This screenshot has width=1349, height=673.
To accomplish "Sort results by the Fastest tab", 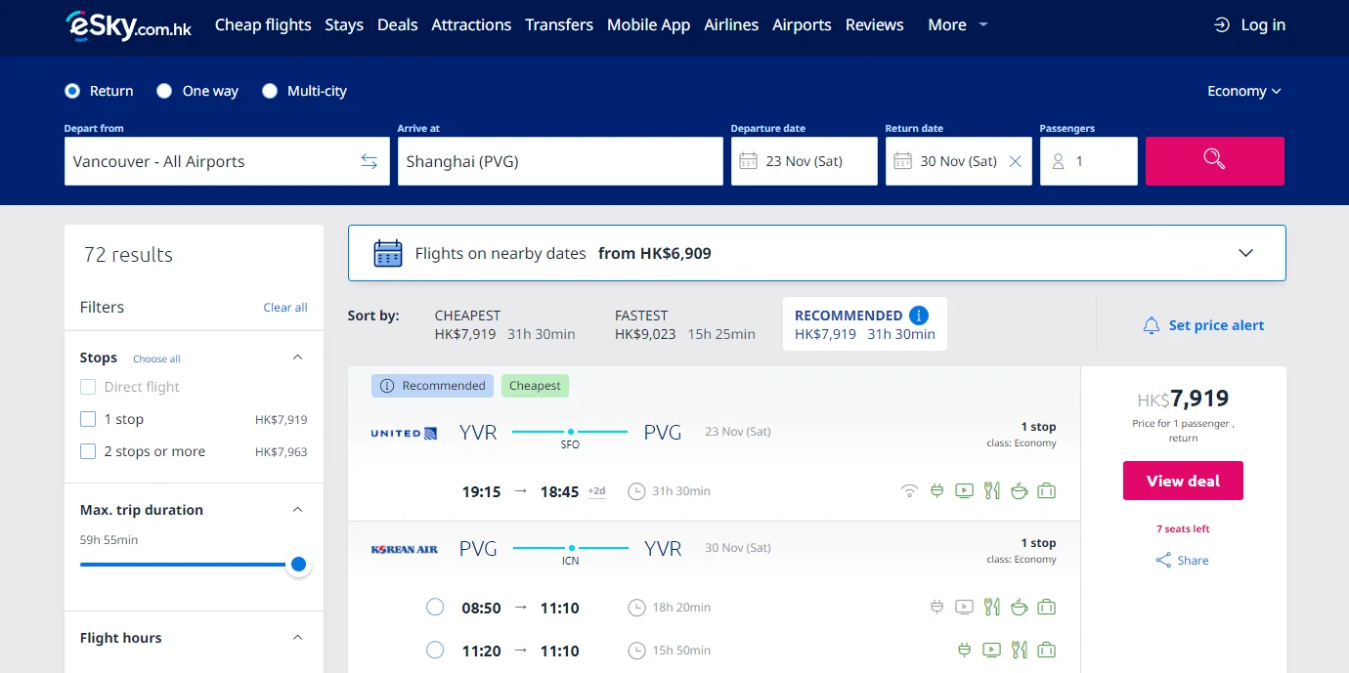I will click(684, 324).
